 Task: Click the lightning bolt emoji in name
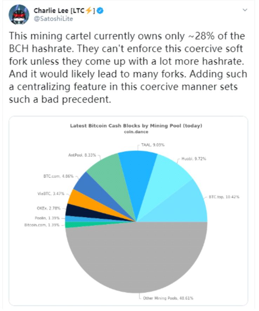[x=89, y=11]
